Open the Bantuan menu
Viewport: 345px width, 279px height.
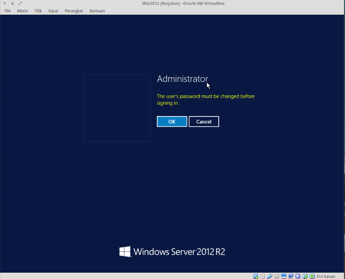[x=97, y=11]
